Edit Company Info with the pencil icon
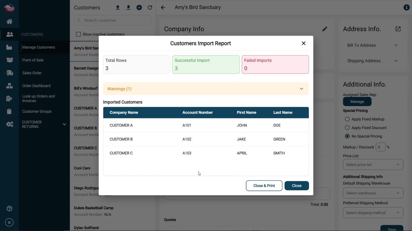This screenshot has width=412, height=231. tap(325, 29)
